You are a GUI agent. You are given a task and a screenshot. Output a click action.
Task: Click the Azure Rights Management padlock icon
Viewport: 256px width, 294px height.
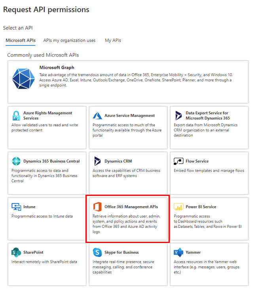(x=16, y=116)
